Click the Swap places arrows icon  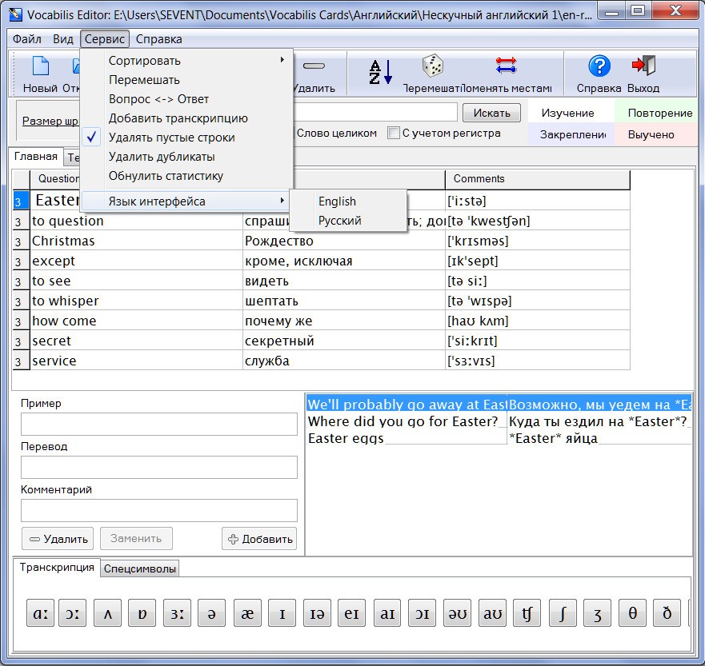pos(506,66)
